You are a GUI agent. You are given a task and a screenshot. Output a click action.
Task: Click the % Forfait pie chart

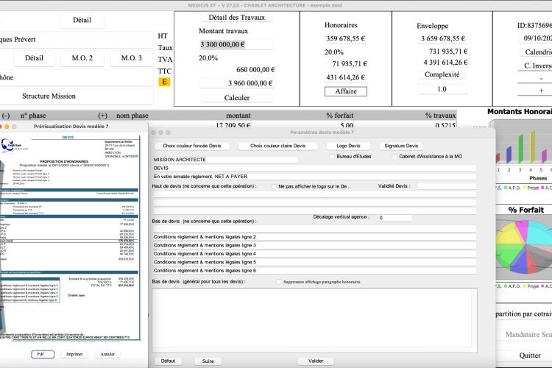[x=524, y=247]
